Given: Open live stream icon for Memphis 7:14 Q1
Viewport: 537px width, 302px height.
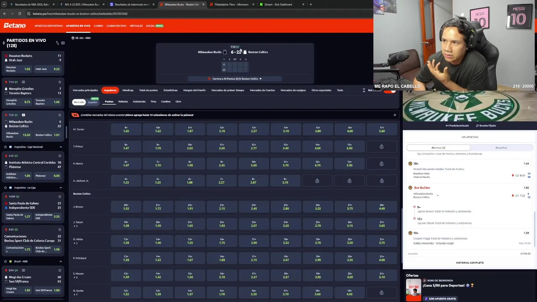Looking at the screenshot, I should coord(23,82).
